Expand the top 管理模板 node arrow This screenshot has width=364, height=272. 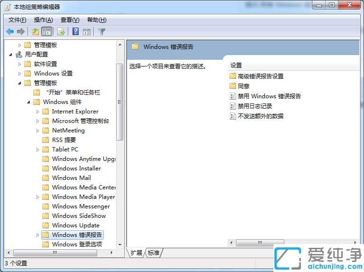click(x=19, y=45)
